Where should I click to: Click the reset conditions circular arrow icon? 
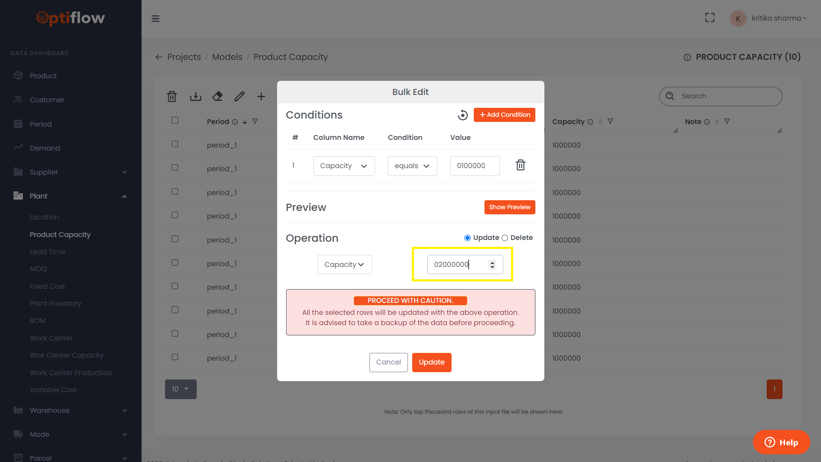pos(462,115)
